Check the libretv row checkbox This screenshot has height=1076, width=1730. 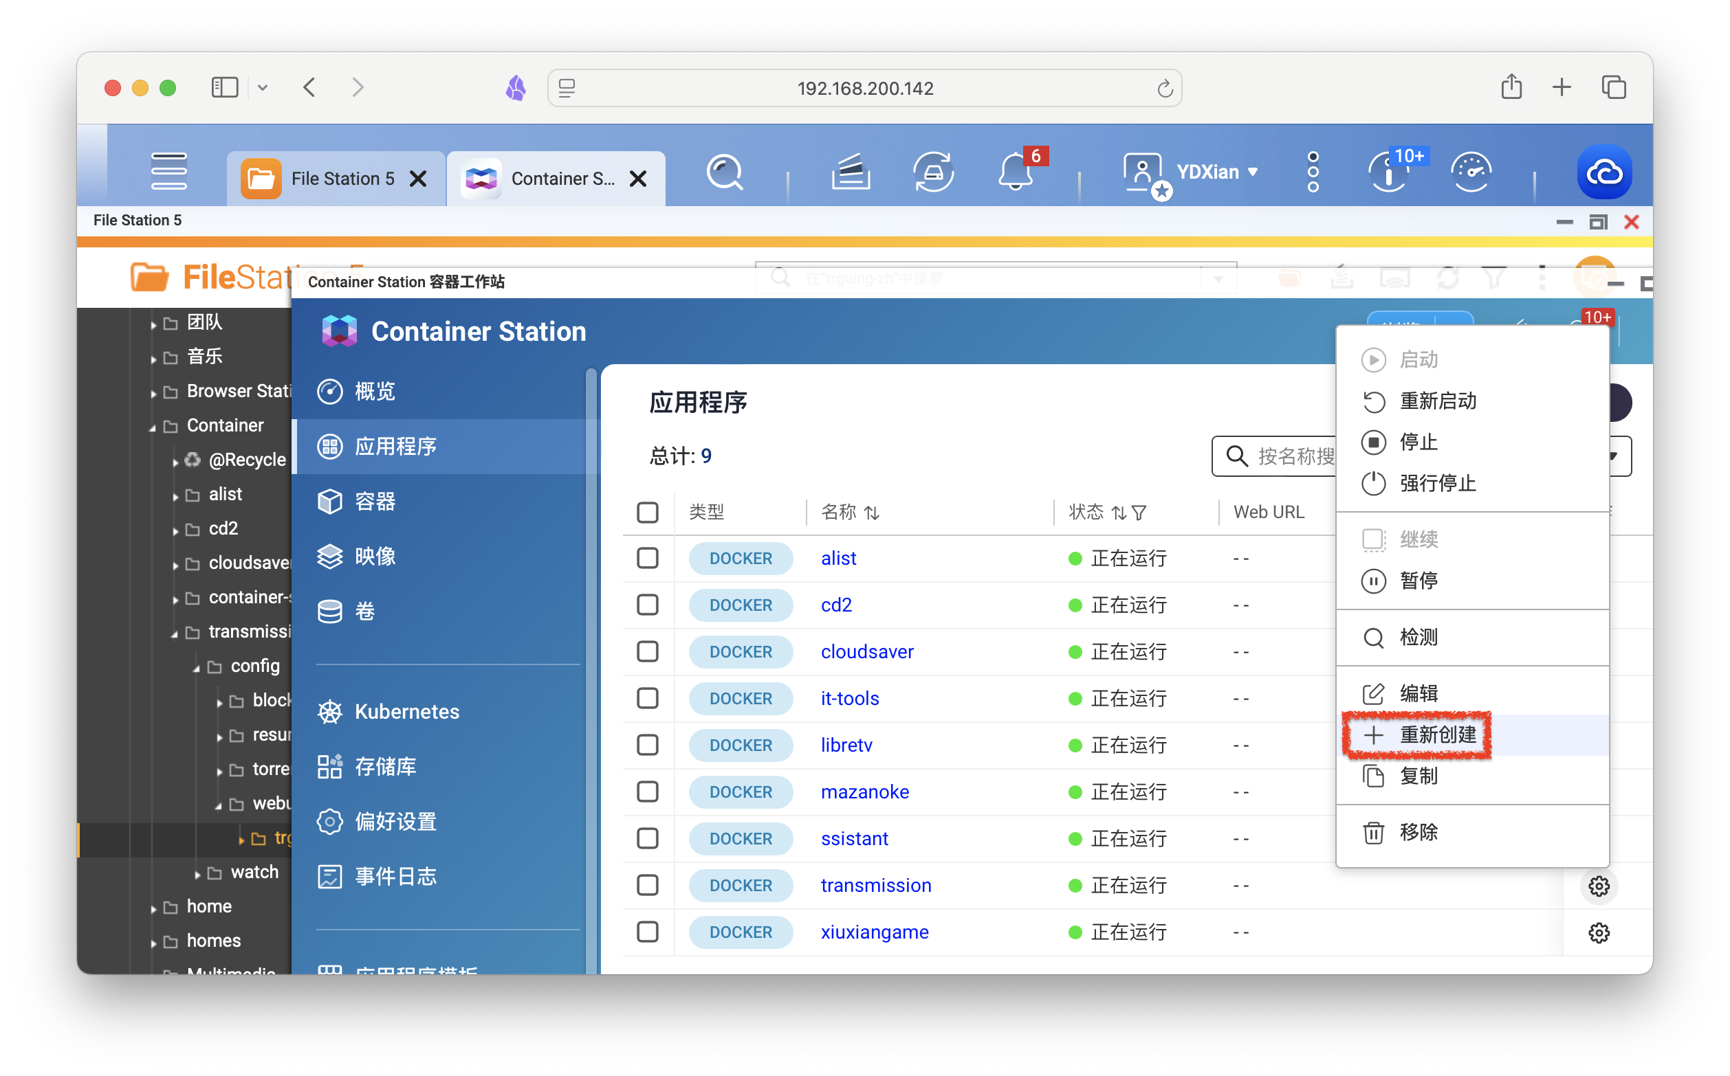pos(647,745)
